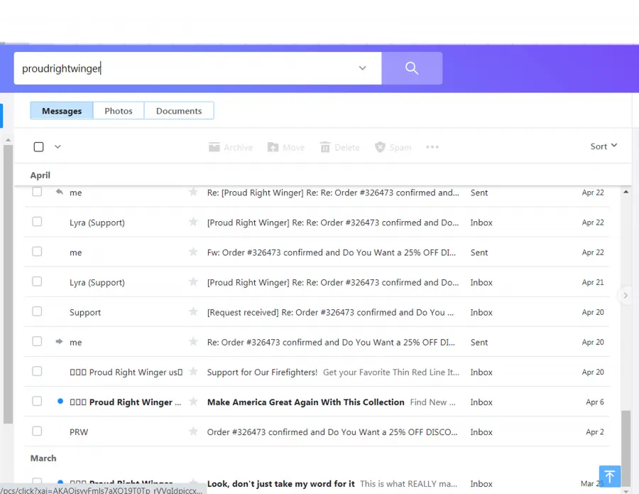This screenshot has height=494, width=639.
Task: Check the '[Request received]' Support email box
Action: pos(37,311)
